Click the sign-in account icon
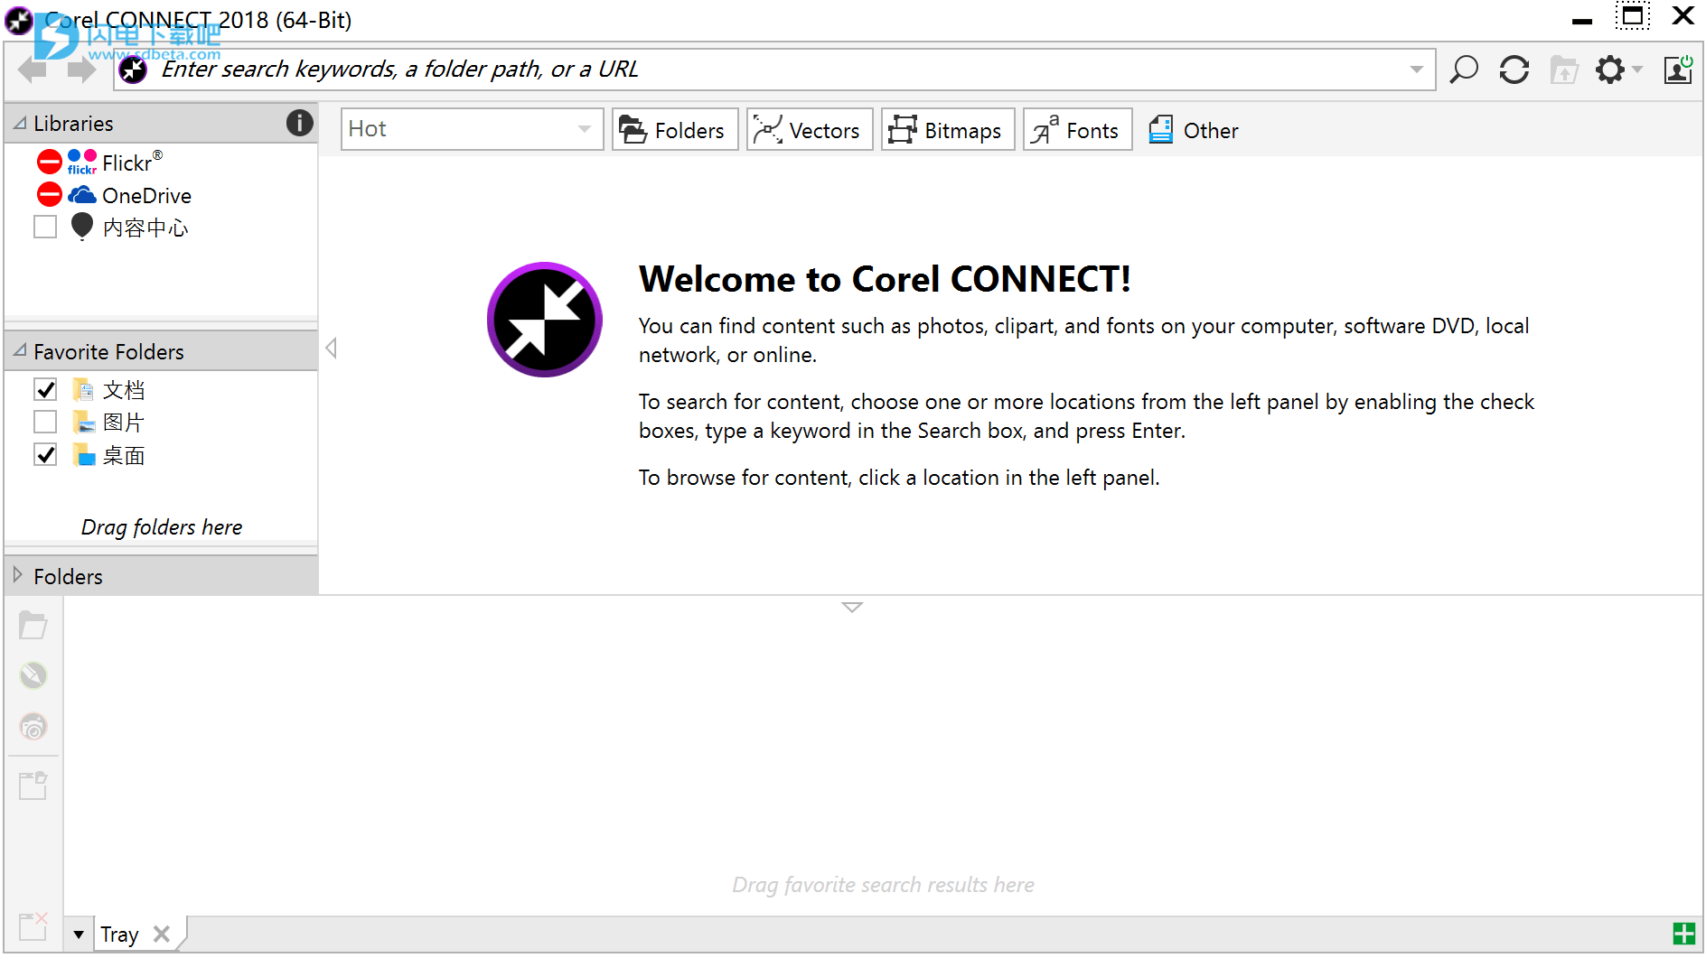The height and width of the screenshot is (958, 1706). pyautogui.click(x=1678, y=70)
